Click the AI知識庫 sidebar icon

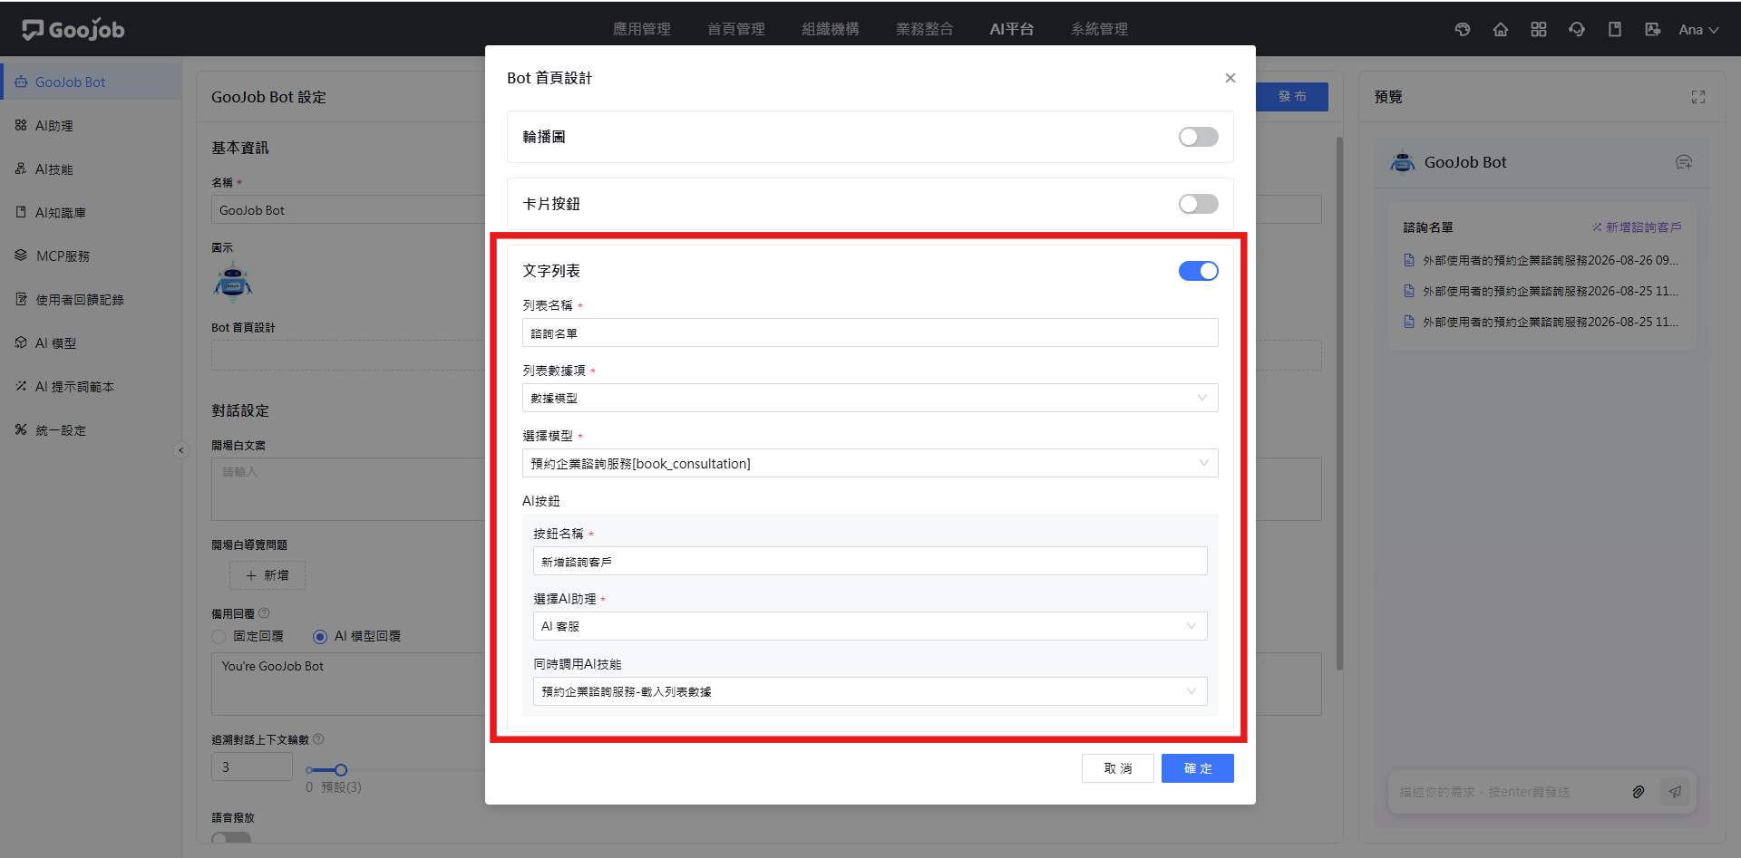tap(21, 212)
